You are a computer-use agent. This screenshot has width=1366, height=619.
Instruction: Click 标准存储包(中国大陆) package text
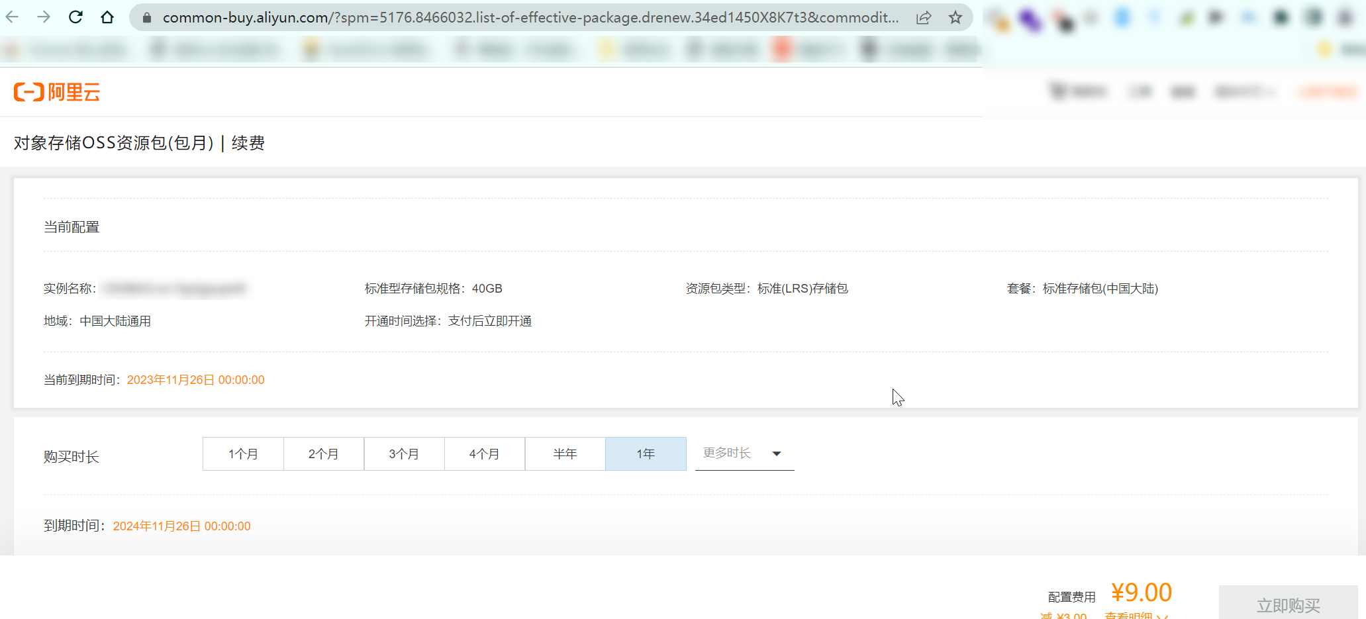coord(1100,289)
